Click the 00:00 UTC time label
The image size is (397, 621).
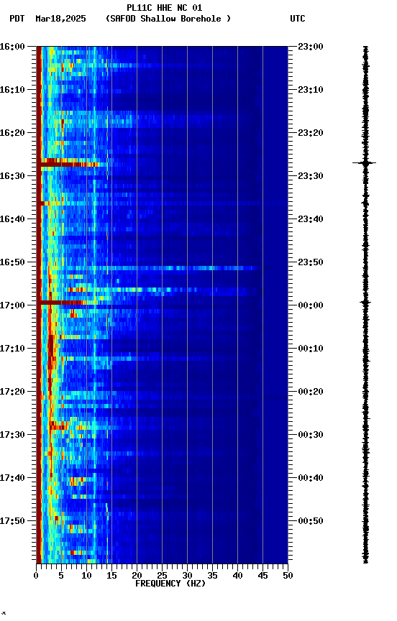311,305
